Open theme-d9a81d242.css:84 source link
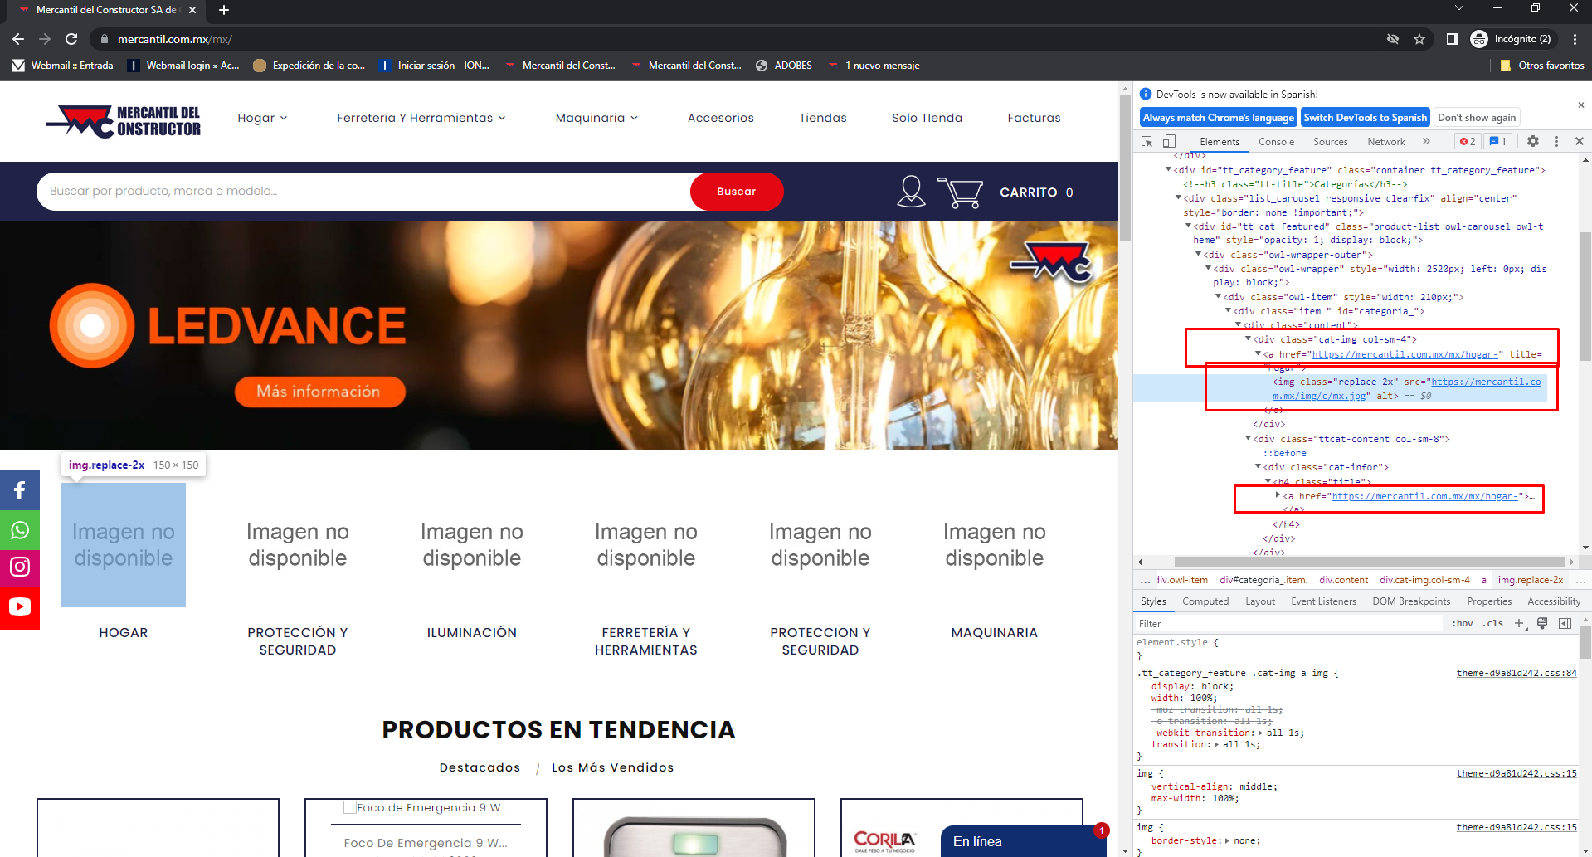Image resolution: width=1592 pixels, height=857 pixels. tap(1517, 673)
